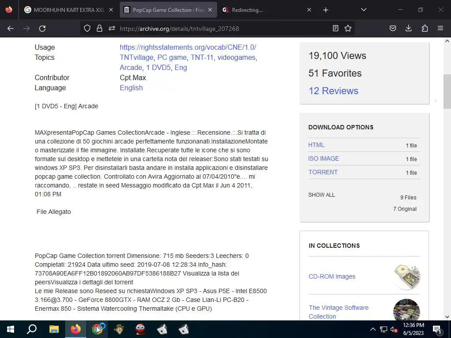Bookmark this page with the star

click(x=348, y=28)
